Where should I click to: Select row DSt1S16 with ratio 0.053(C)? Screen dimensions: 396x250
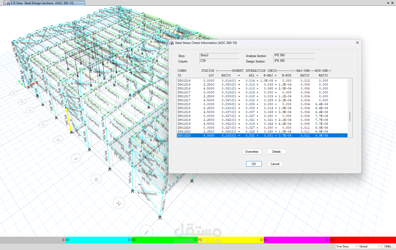pyautogui.click(x=262, y=84)
